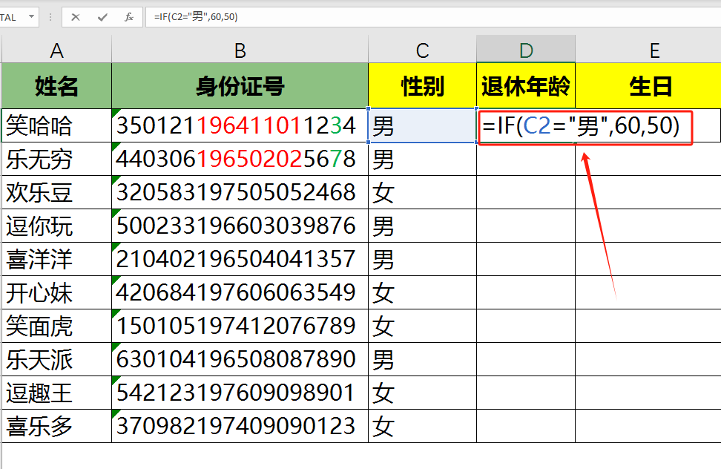Click gender cell for 喜洋洋

tap(423, 259)
